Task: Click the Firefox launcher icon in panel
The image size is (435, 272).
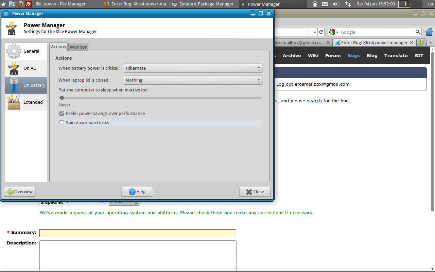Action: click(21, 4)
